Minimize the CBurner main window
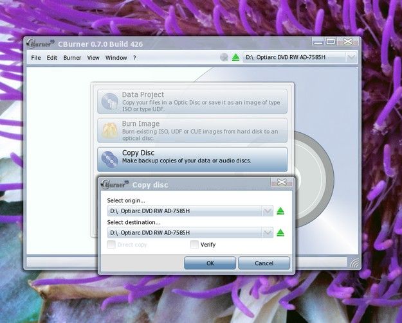Viewport: 402px width, 323px height. [318, 42]
